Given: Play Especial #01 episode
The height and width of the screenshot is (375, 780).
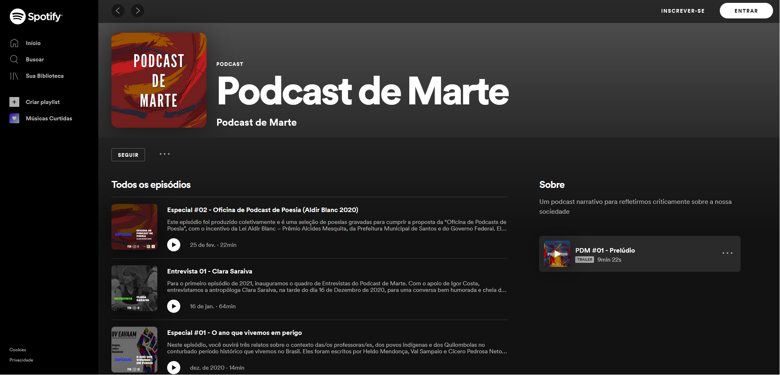Looking at the screenshot, I should [x=174, y=368].
